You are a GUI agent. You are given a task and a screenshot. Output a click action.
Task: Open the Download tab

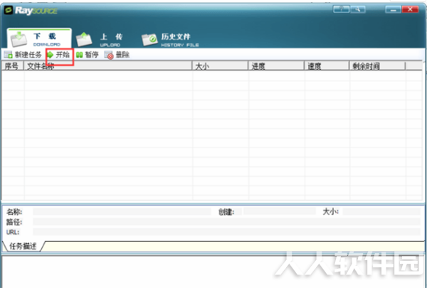(x=39, y=38)
